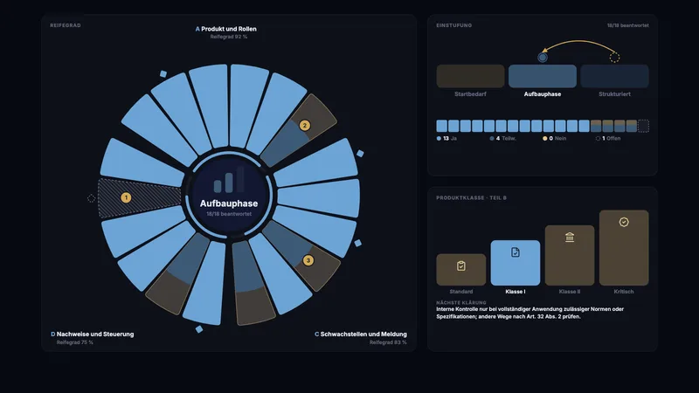699x393 pixels.
Task: Click the 'Reifegrad 75 %' label
Action: [x=75, y=342]
